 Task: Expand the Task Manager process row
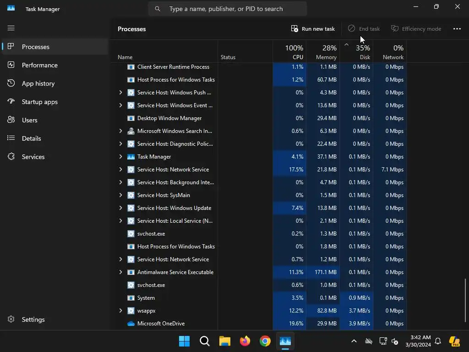pos(120,157)
